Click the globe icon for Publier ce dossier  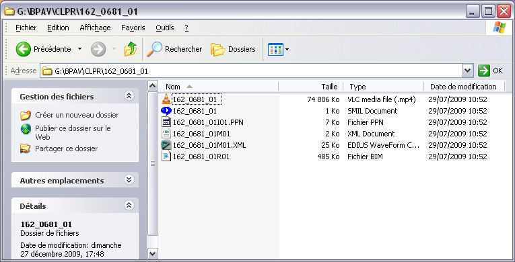click(x=26, y=129)
